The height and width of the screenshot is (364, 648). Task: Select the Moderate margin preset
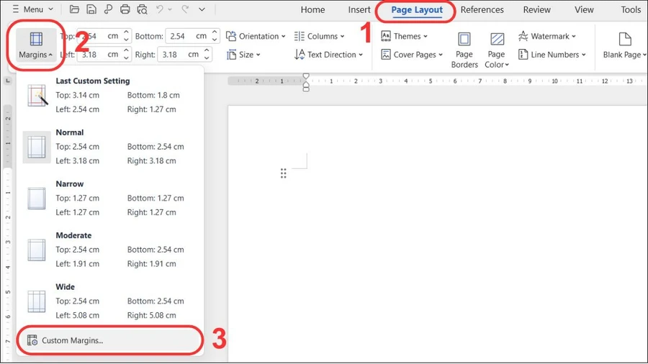[x=110, y=250]
